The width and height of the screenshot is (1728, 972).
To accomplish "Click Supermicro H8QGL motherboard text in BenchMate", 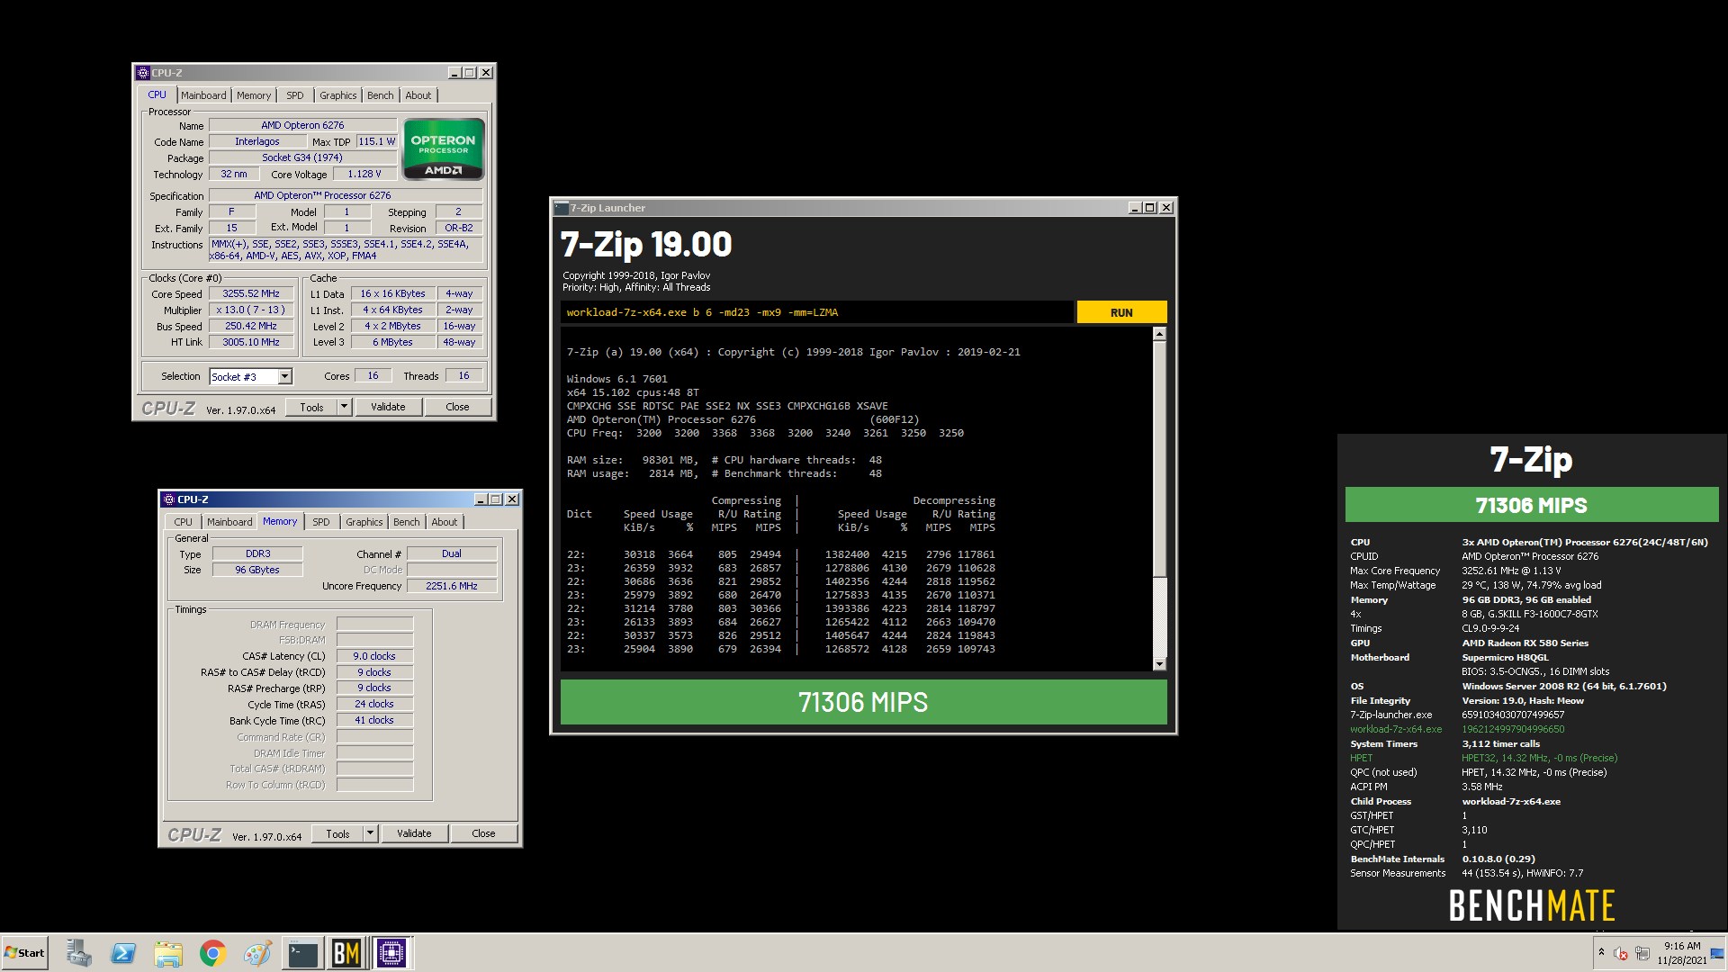I will point(1507,657).
